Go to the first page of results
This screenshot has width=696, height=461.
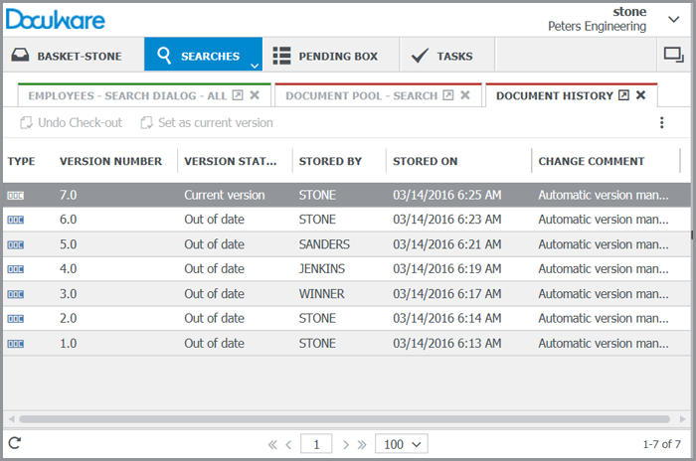tap(272, 444)
